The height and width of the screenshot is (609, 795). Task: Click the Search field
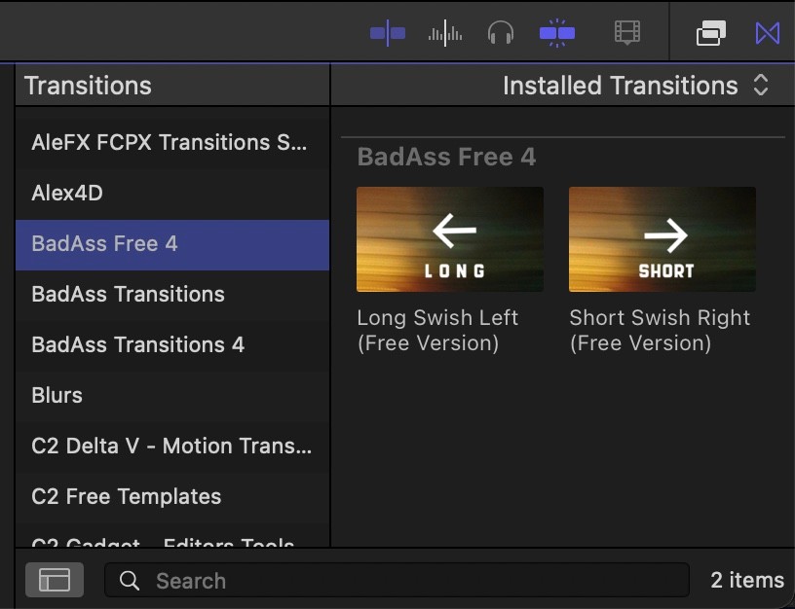(x=397, y=580)
